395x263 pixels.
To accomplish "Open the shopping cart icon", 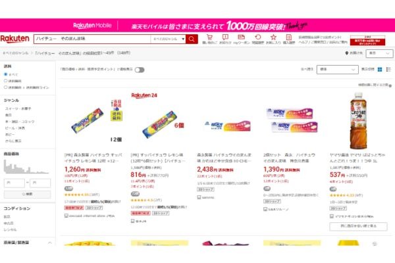I will pos(209,37).
